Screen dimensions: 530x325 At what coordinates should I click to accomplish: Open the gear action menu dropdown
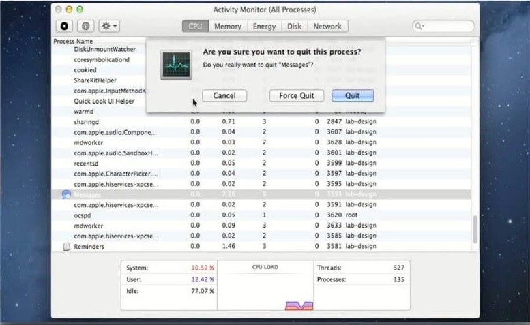coord(109,26)
